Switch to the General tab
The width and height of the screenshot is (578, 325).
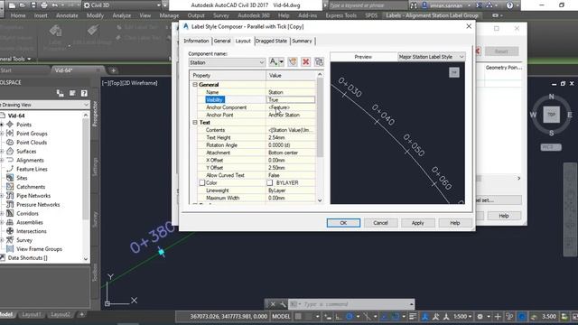(222, 41)
